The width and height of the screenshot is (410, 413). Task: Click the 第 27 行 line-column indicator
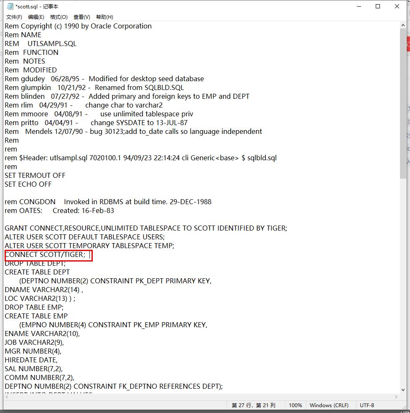tap(253, 405)
